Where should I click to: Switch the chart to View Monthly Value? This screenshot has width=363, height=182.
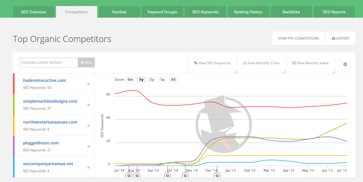pyautogui.click(x=310, y=63)
